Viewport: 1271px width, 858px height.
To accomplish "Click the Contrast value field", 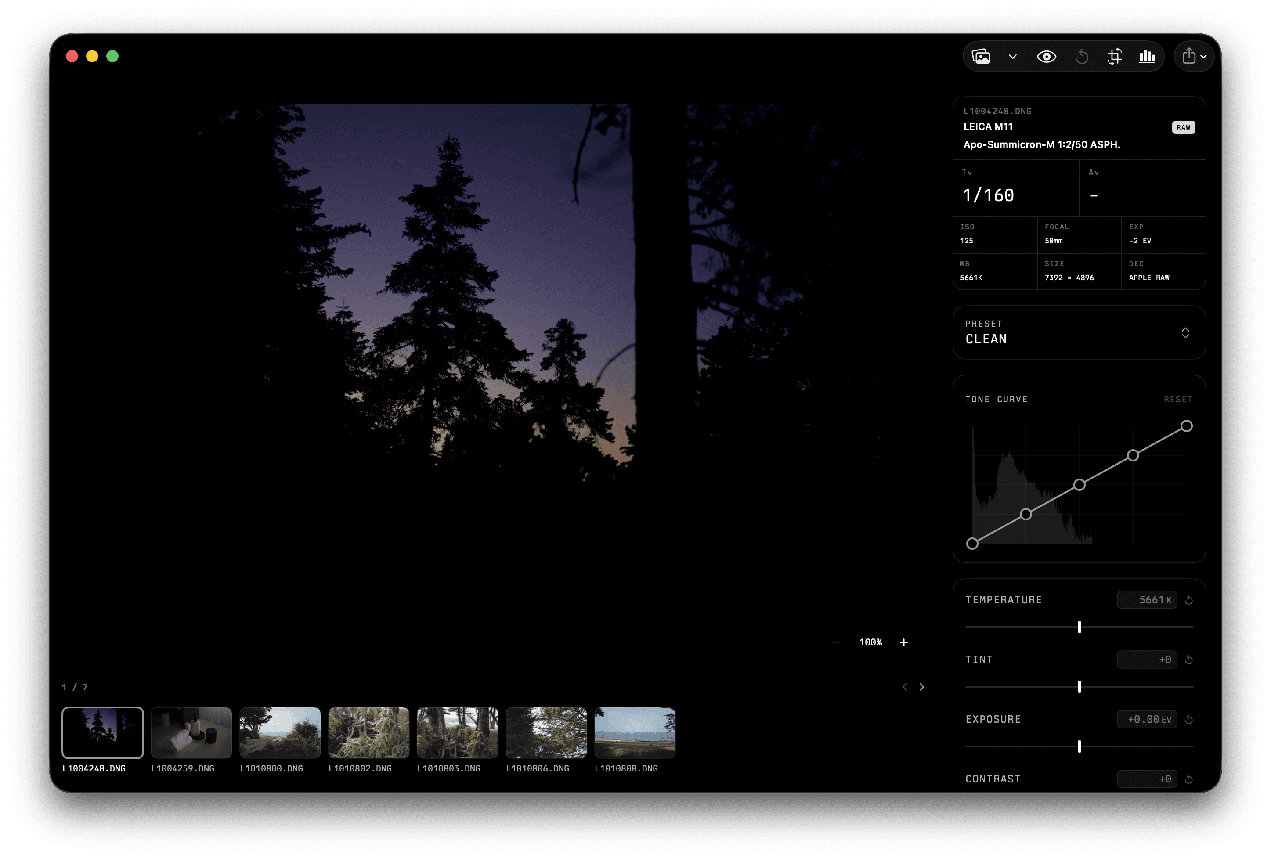I will [x=1146, y=779].
